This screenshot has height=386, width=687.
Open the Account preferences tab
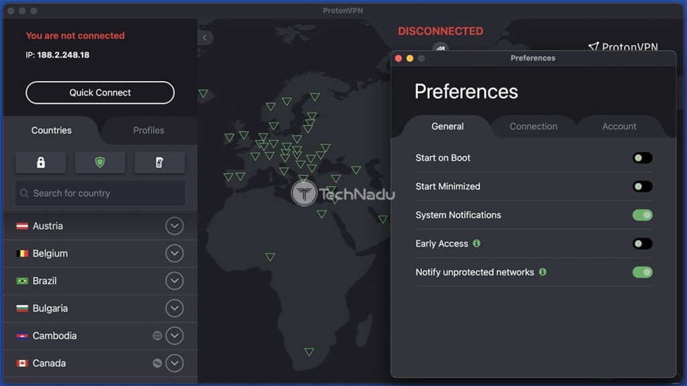[x=619, y=127]
